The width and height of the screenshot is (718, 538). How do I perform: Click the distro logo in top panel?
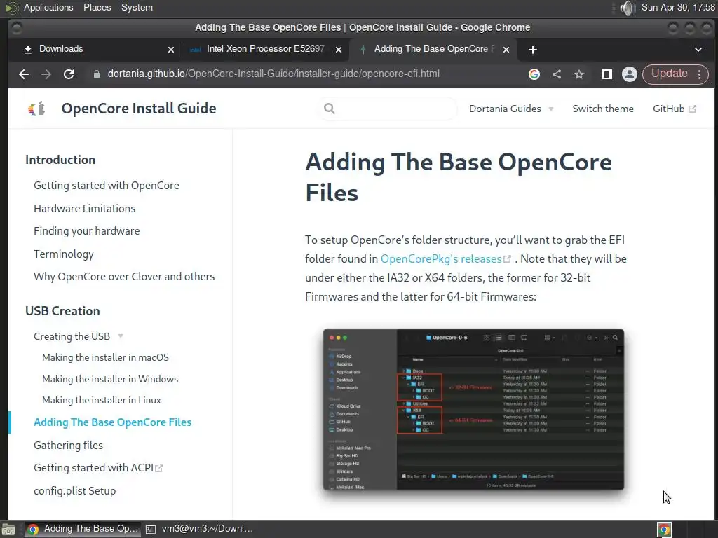point(11,8)
